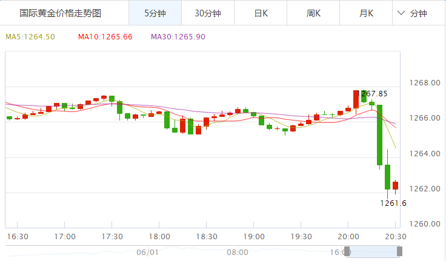Click the large green falling candle after 20:00

click(x=379, y=135)
